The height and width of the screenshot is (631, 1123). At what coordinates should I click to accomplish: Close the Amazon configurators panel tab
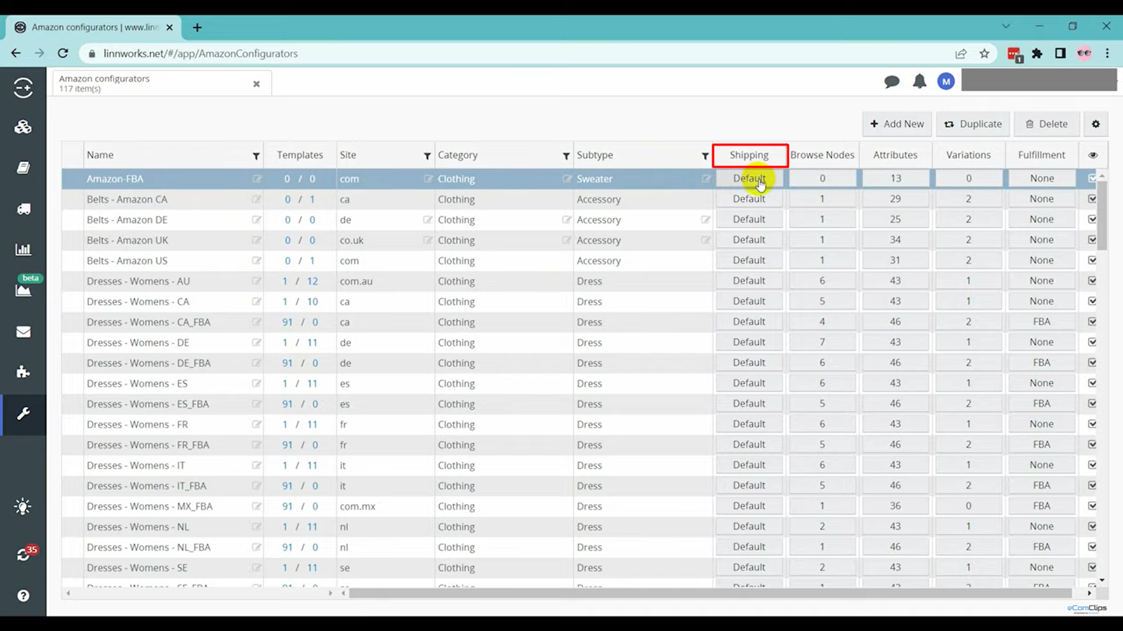point(256,84)
